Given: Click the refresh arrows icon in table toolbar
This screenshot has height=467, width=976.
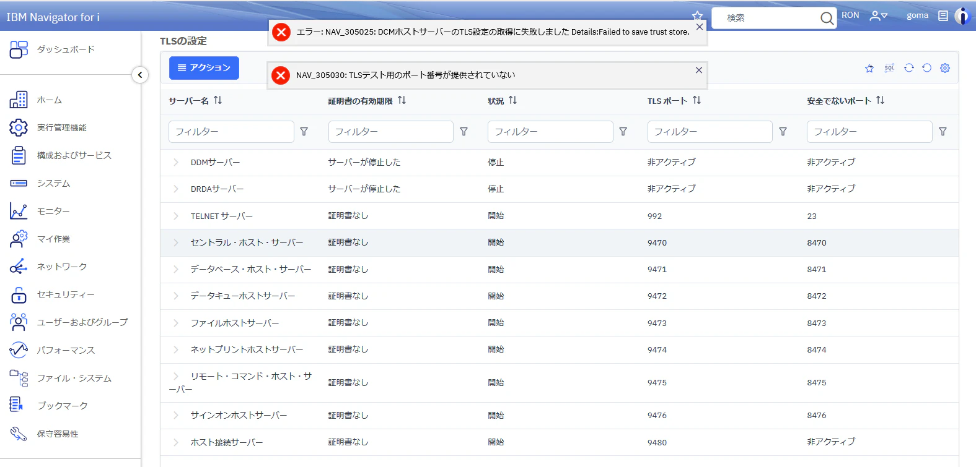Looking at the screenshot, I should (909, 68).
